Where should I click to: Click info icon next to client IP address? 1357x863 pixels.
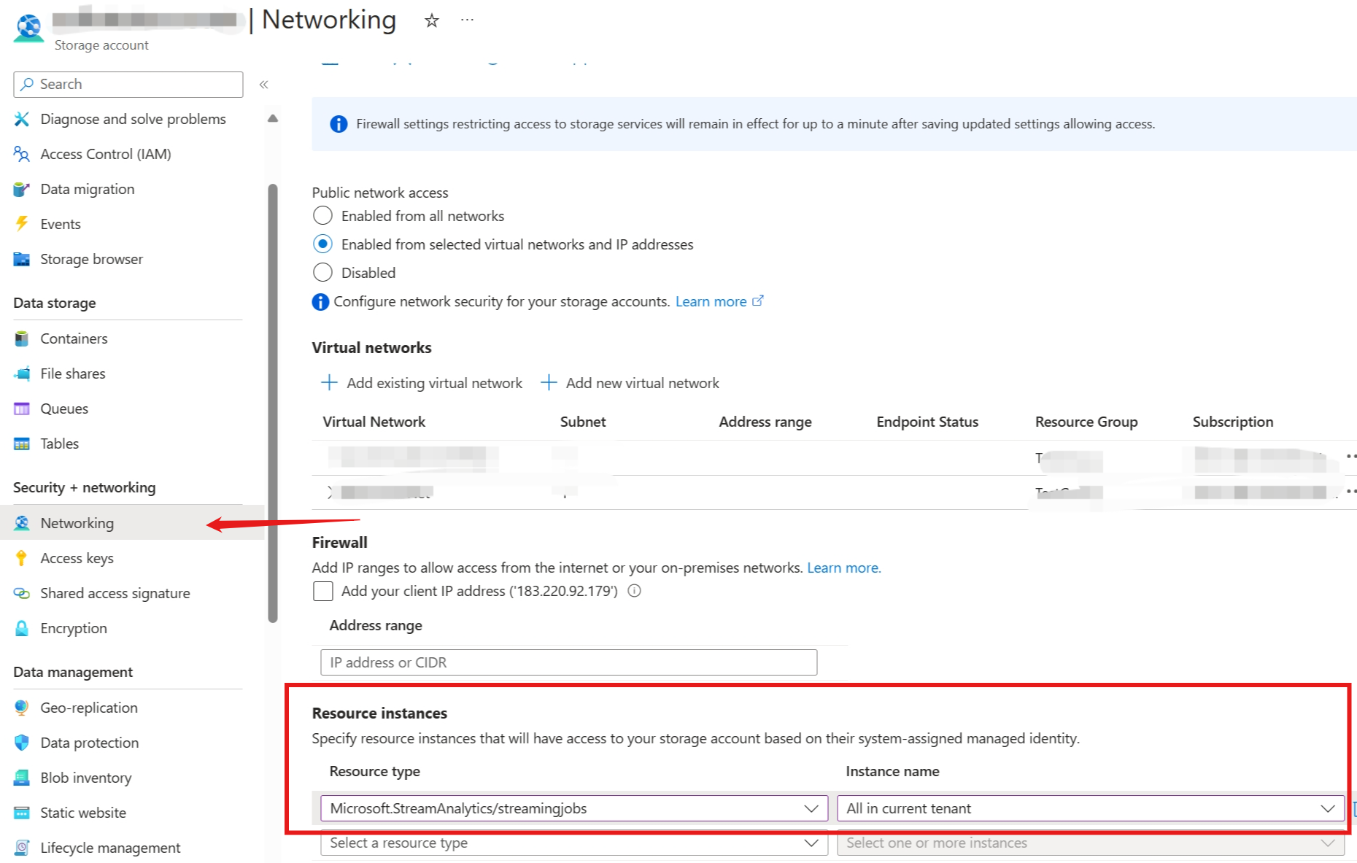(x=635, y=591)
